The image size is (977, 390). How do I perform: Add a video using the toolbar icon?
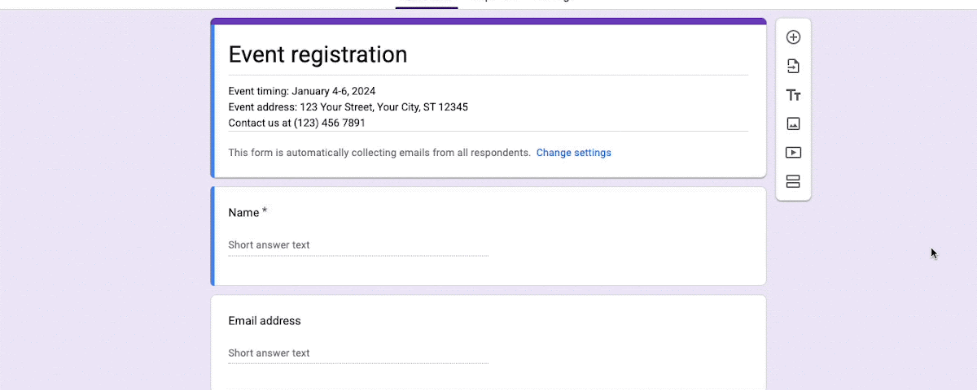pos(793,153)
